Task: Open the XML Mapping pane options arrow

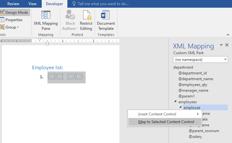Action: pos(221,45)
